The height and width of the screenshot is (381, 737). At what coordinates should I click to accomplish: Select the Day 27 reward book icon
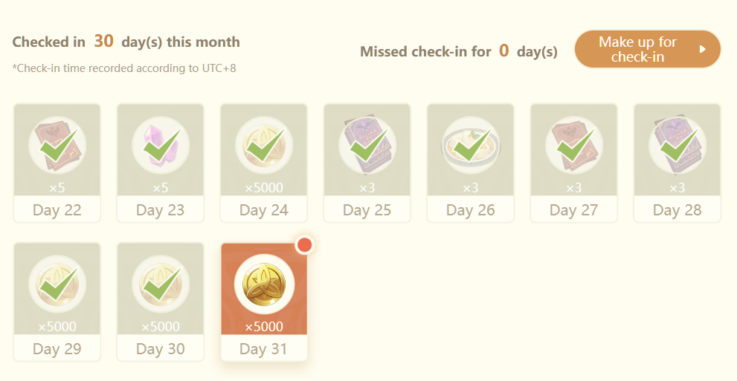point(574,146)
